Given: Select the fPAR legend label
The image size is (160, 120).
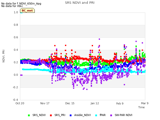Looking at the screenshot, I should click(103, 115).
